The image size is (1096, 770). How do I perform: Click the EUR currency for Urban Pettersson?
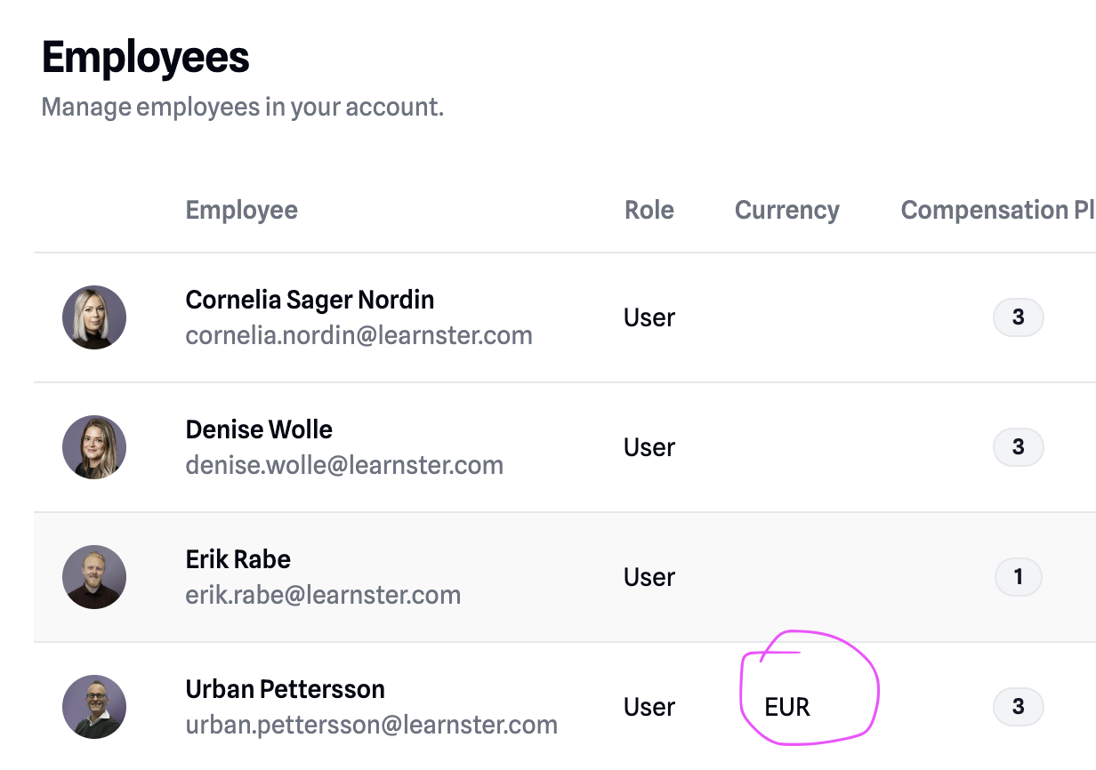point(787,708)
